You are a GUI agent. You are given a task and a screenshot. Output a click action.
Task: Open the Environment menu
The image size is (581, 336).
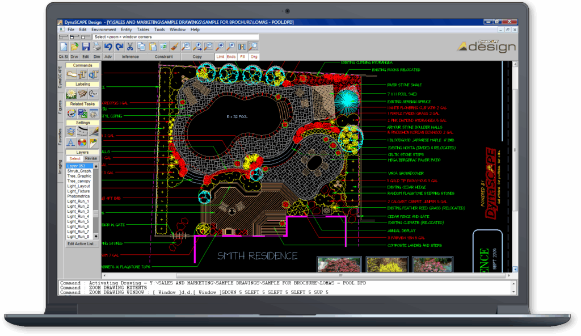click(104, 30)
